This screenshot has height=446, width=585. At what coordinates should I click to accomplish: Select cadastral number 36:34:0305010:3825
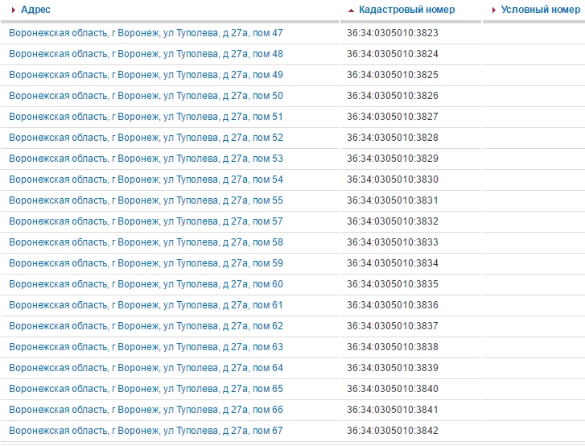point(393,75)
